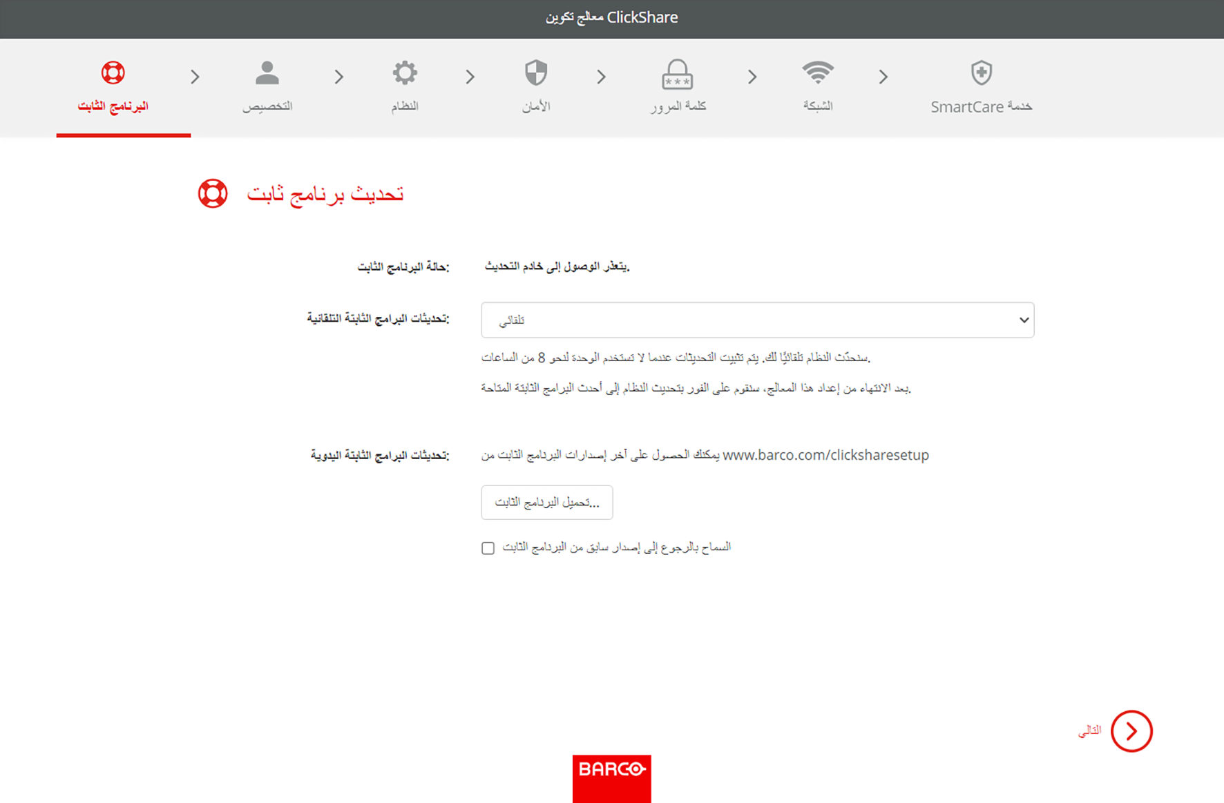
Task: Click the Barco logo at page bottom
Action: (x=612, y=778)
